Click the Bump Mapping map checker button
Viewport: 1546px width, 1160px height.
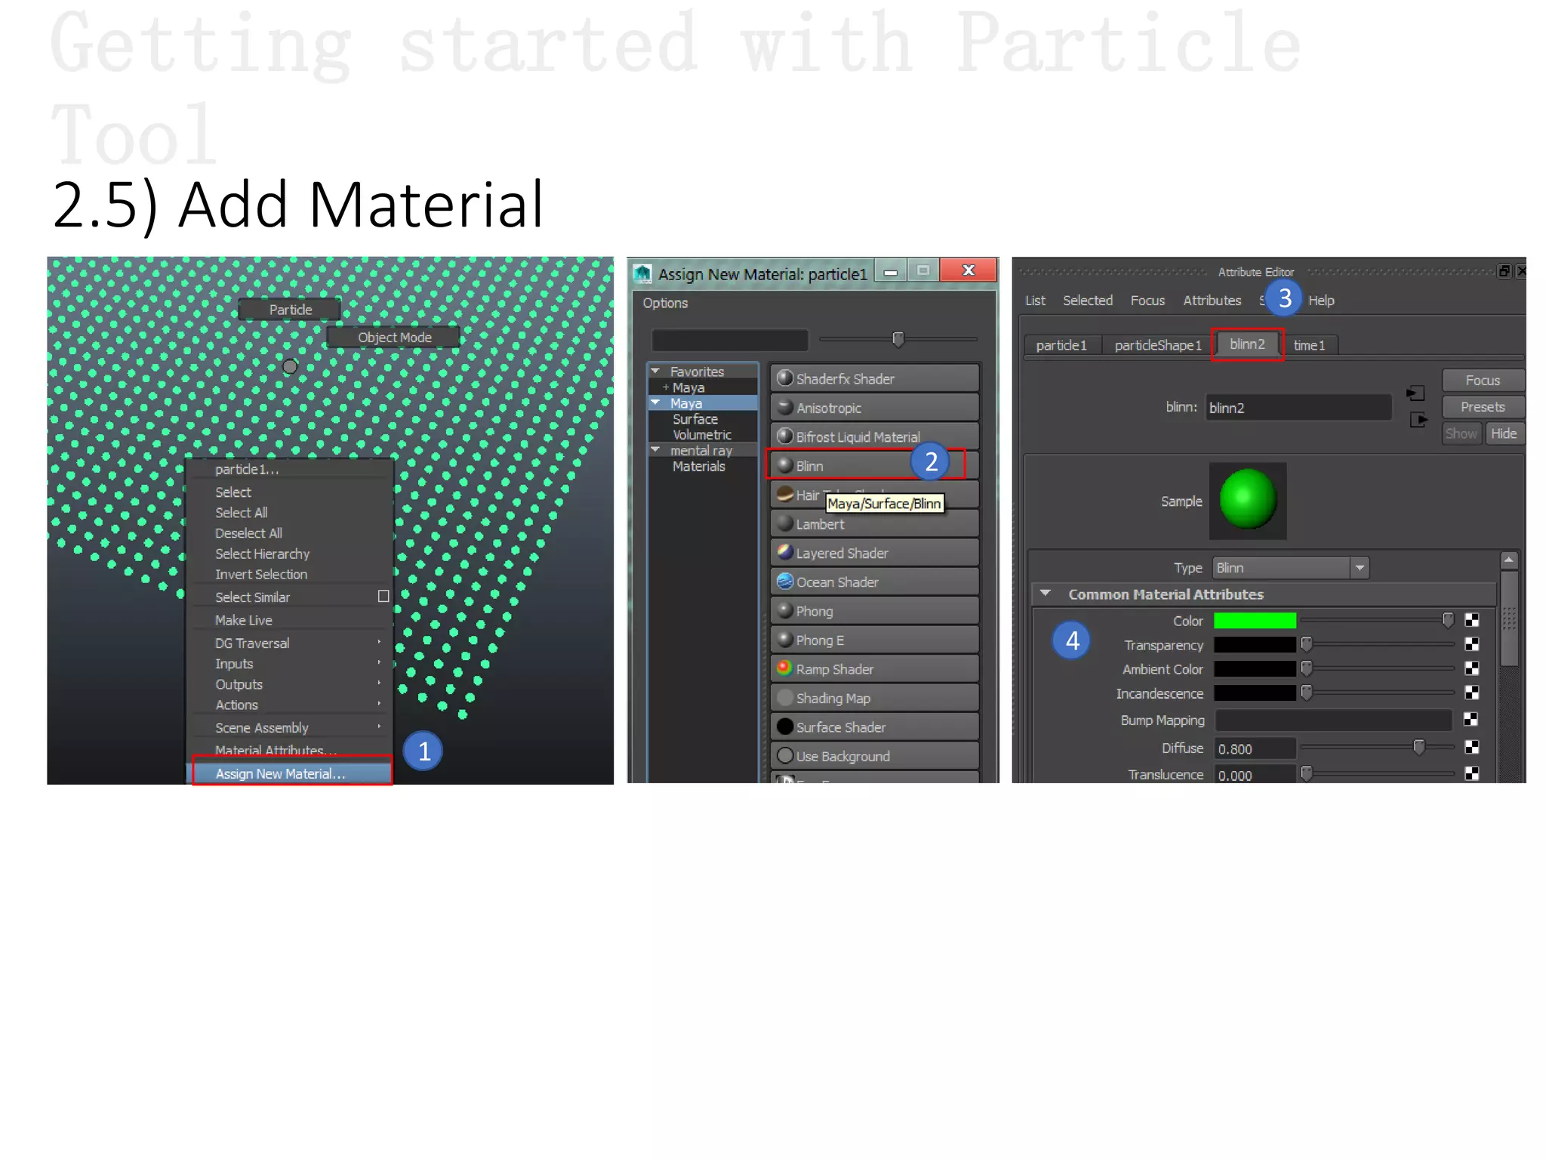coord(1471,719)
